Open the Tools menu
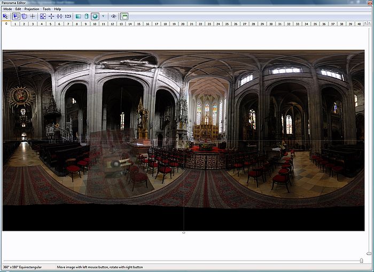 point(47,9)
